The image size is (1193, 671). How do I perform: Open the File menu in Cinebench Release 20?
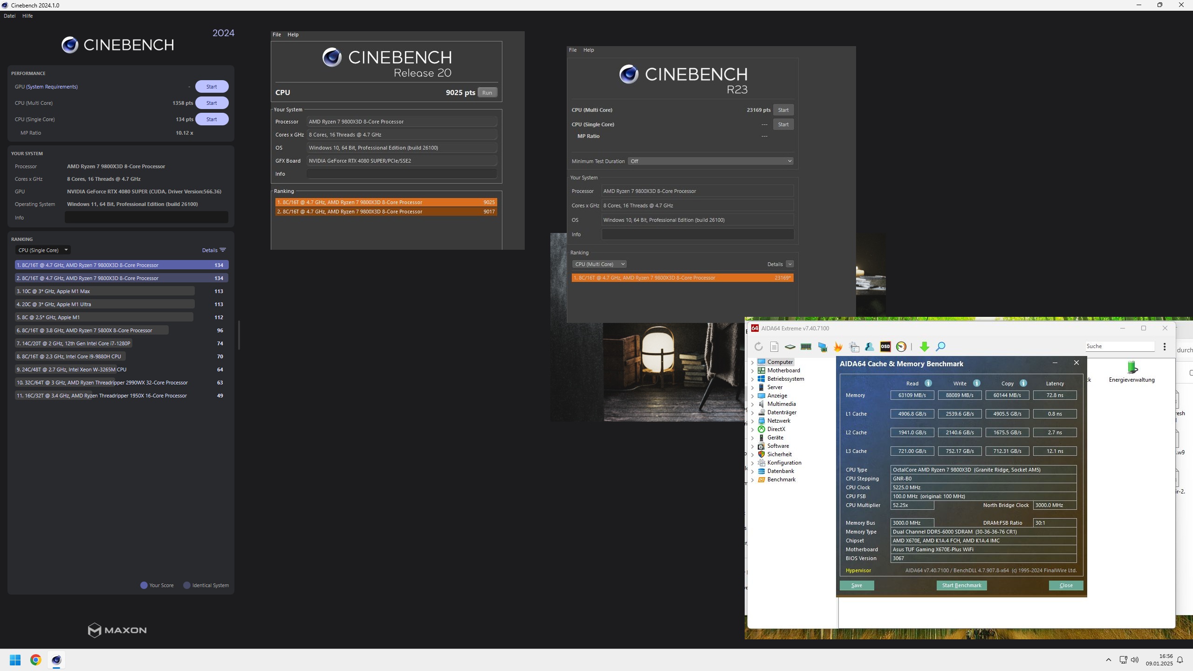coord(277,34)
